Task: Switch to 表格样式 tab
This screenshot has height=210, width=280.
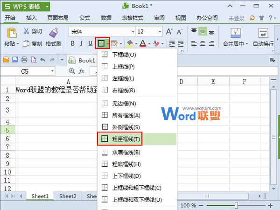Action: coord(133,18)
